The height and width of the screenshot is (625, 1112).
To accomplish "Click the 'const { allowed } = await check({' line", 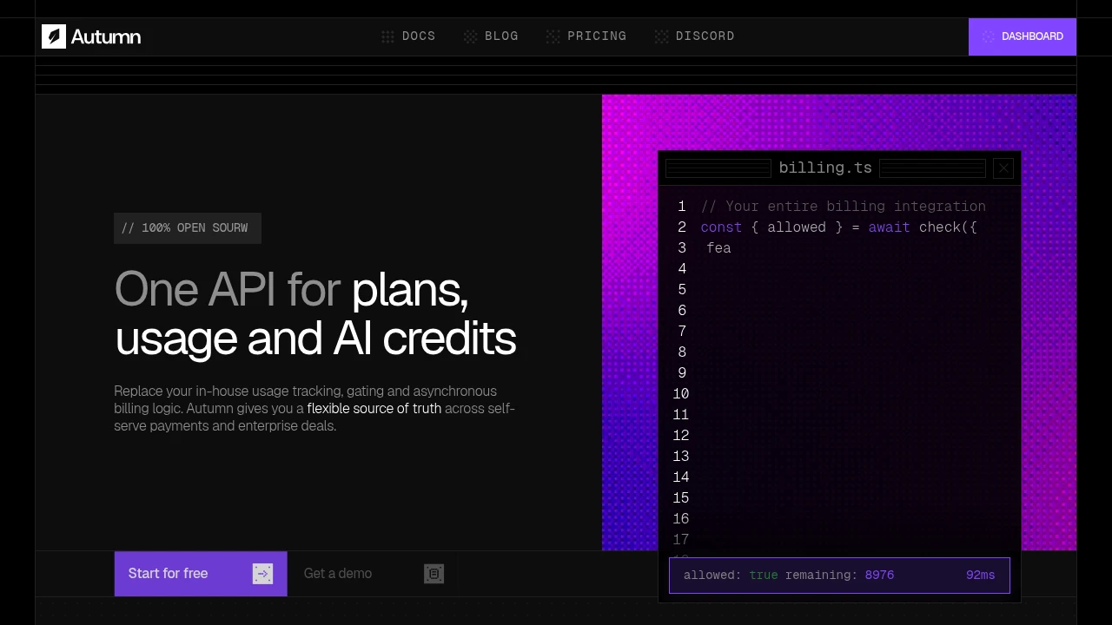I will coord(839,227).
